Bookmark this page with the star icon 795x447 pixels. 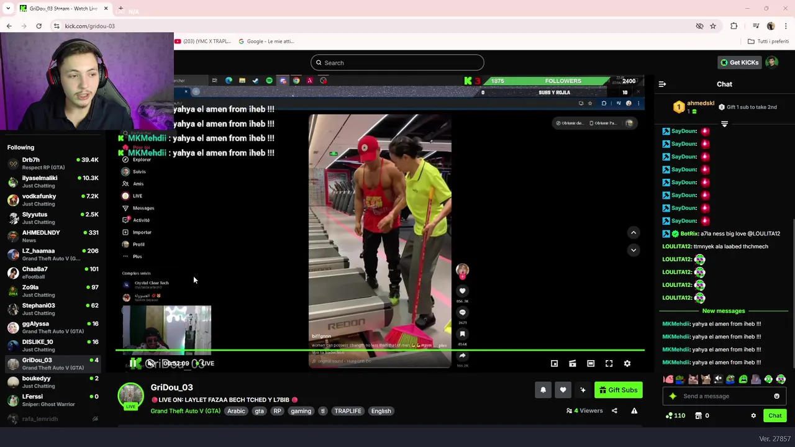tap(713, 26)
